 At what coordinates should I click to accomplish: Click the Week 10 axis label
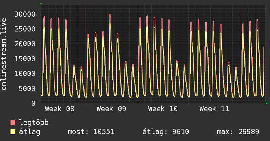click(163, 109)
